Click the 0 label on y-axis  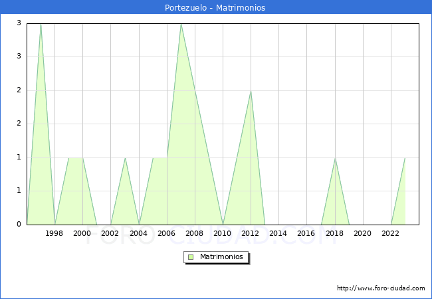pos(19,225)
